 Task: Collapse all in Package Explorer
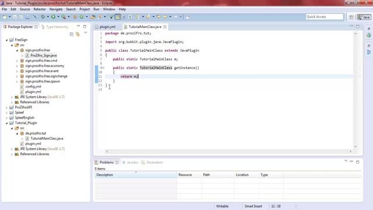coord(72,34)
